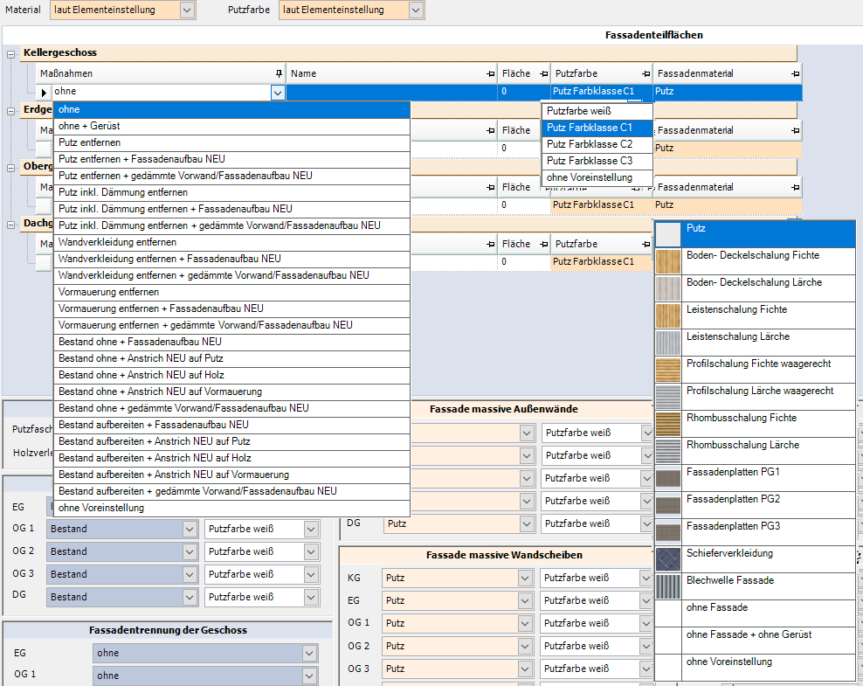863x686 pixels.
Task: Select the 'Putzfarbe weiß' color option
Action: pos(579,111)
